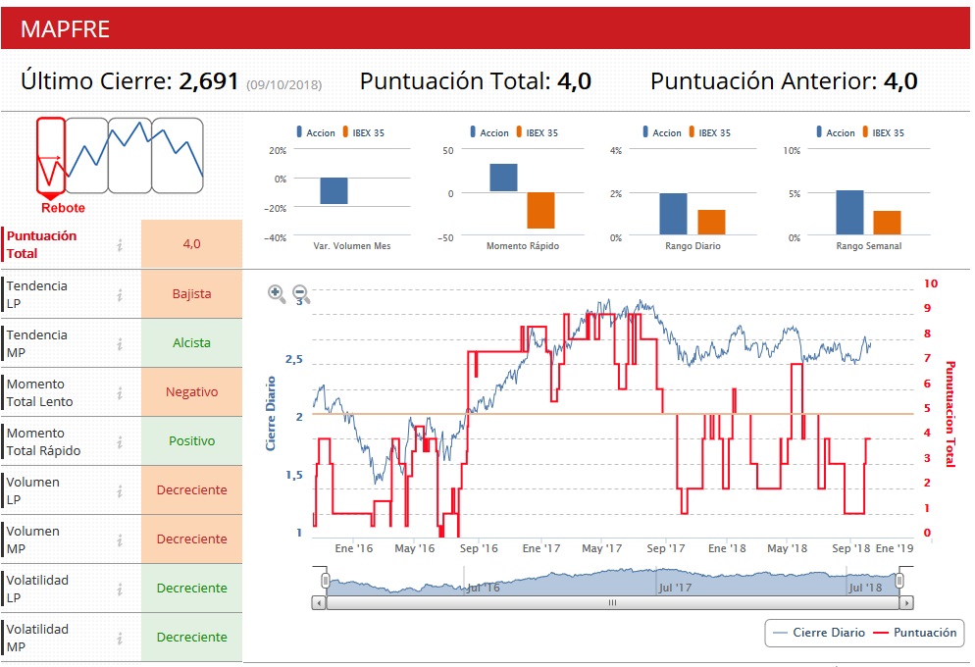Click the navigator horizontal scrollbar thumb

point(612,602)
